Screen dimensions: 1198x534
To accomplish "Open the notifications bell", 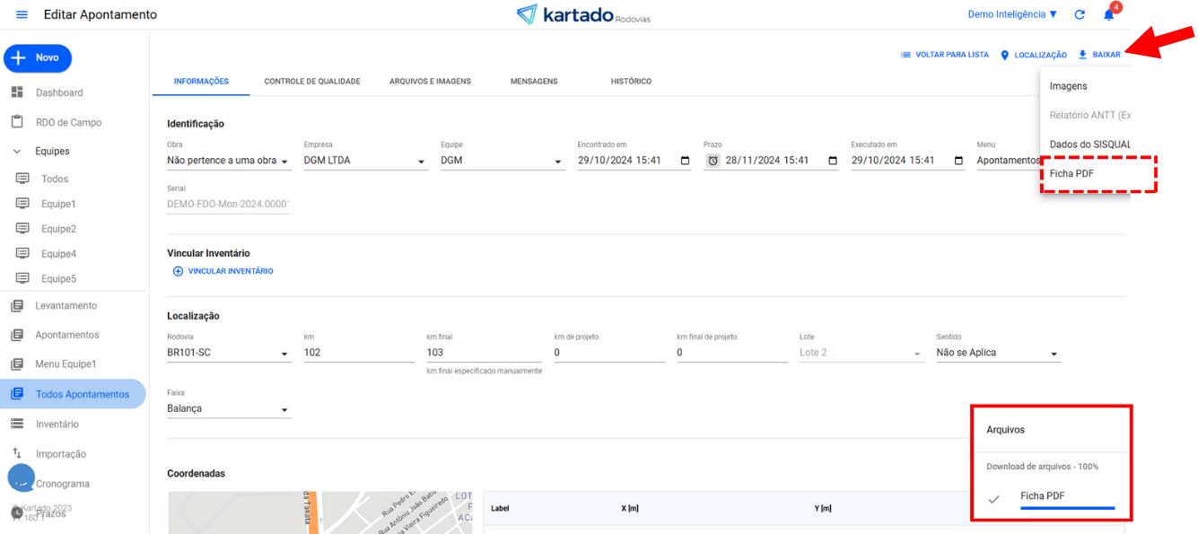I will [1109, 15].
